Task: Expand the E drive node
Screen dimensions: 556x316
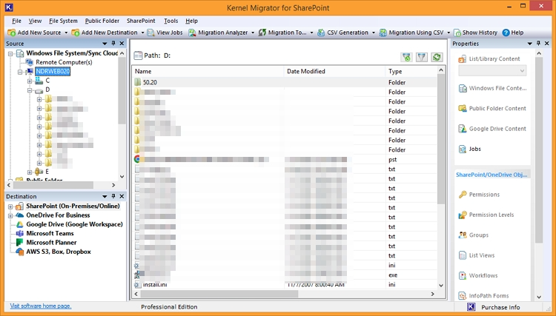Action: tap(30, 172)
